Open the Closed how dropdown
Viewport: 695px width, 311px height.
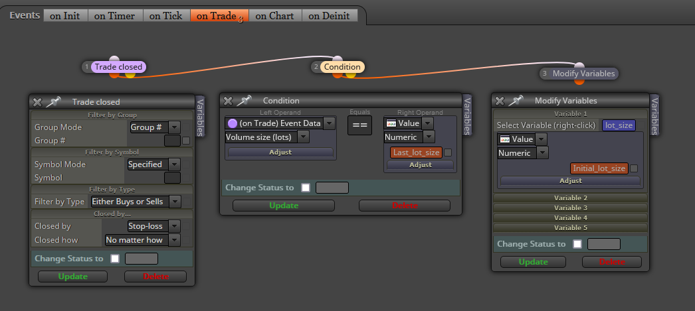143,240
